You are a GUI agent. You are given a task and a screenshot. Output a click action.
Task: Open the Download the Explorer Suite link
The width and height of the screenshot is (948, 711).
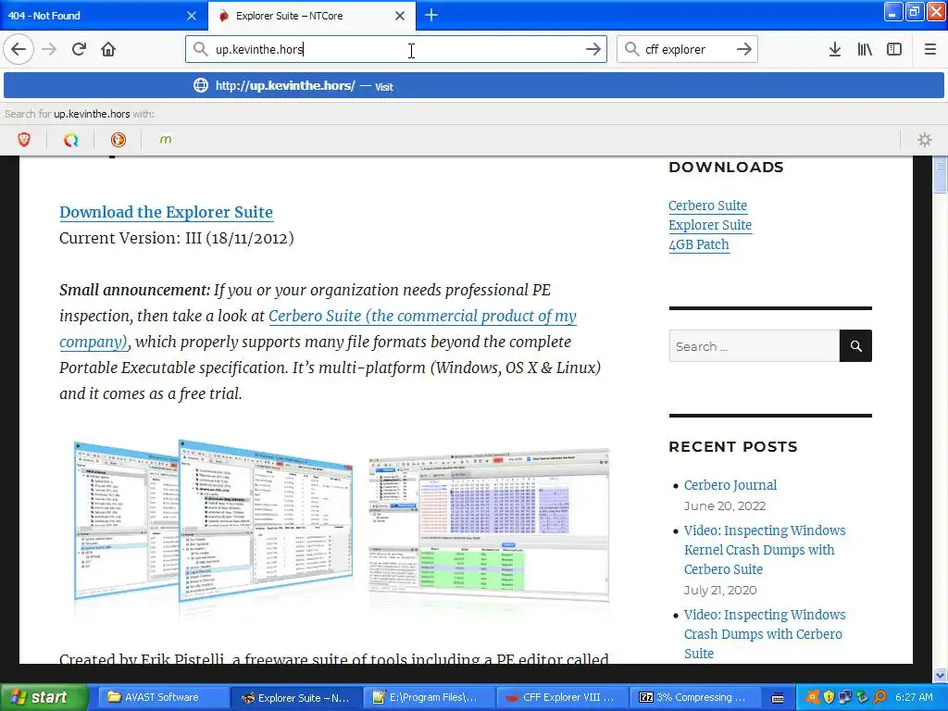coord(166,212)
